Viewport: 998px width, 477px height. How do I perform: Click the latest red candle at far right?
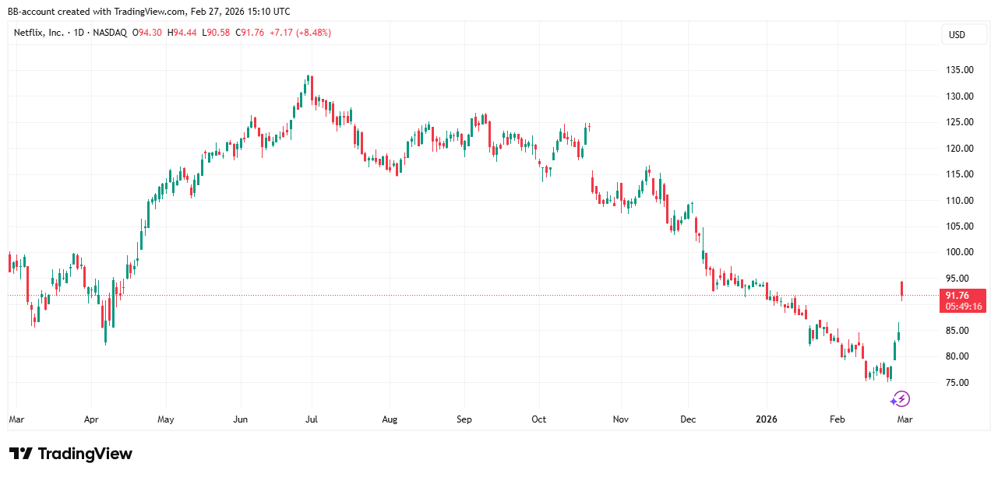pyautogui.click(x=902, y=290)
